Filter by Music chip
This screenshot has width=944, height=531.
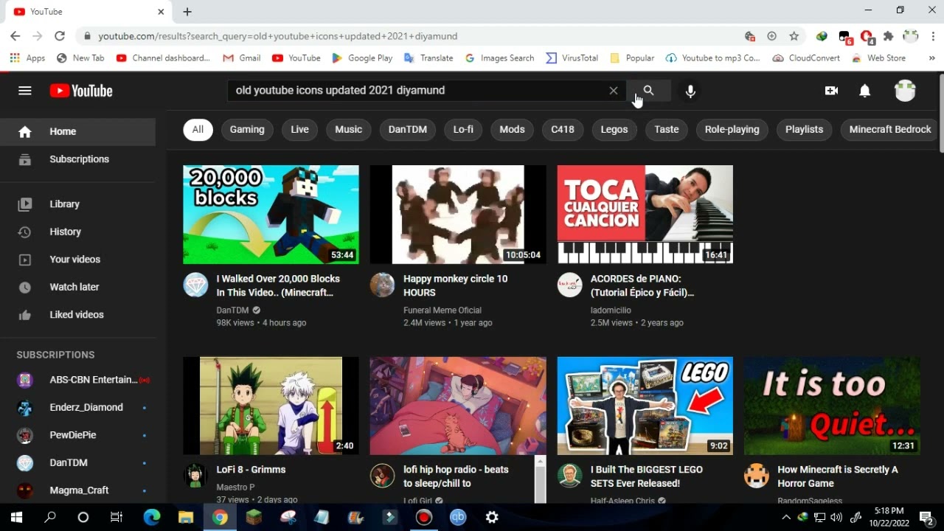(349, 129)
